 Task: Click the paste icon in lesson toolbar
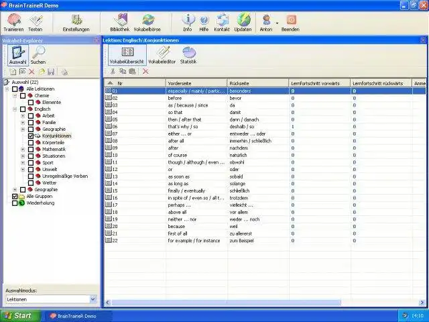tap(133, 72)
